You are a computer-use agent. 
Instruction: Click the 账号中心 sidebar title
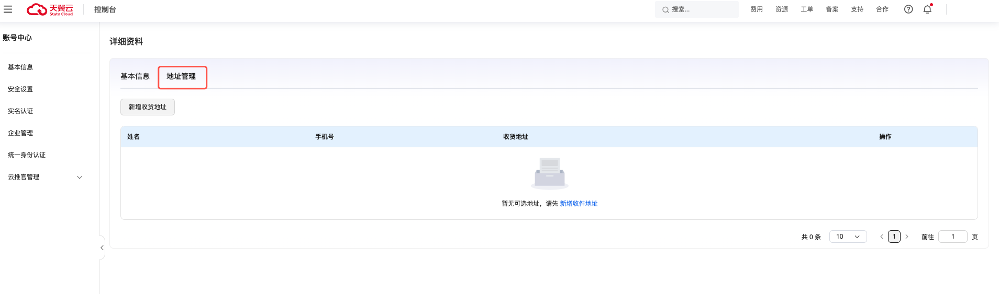click(17, 38)
